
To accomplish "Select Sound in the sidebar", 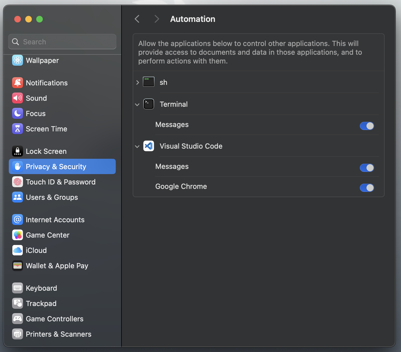I will pyautogui.click(x=36, y=98).
